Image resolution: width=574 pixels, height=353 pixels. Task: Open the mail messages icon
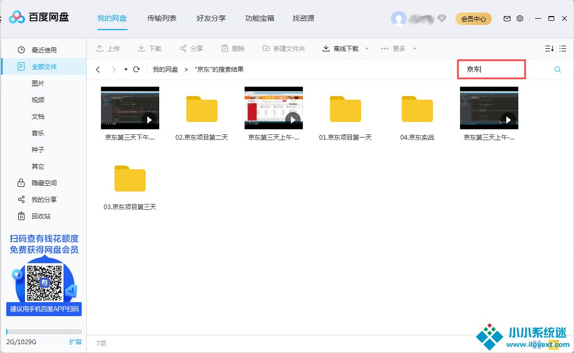click(x=507, y=19)
